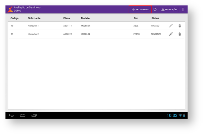Click the Placa column header
This screenshot has width=203, height=134.
point(66,18)
